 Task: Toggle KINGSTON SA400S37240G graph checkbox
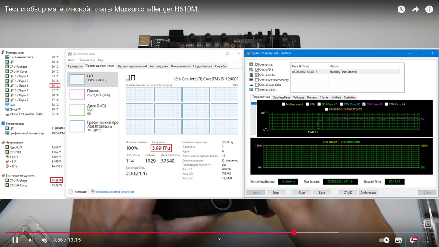pos(327,110)
